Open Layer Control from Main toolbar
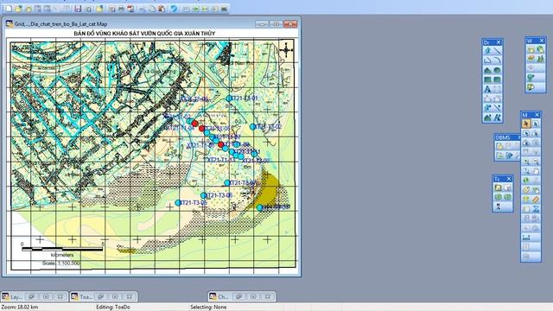553x311 pixels. (x=526, y=200)
